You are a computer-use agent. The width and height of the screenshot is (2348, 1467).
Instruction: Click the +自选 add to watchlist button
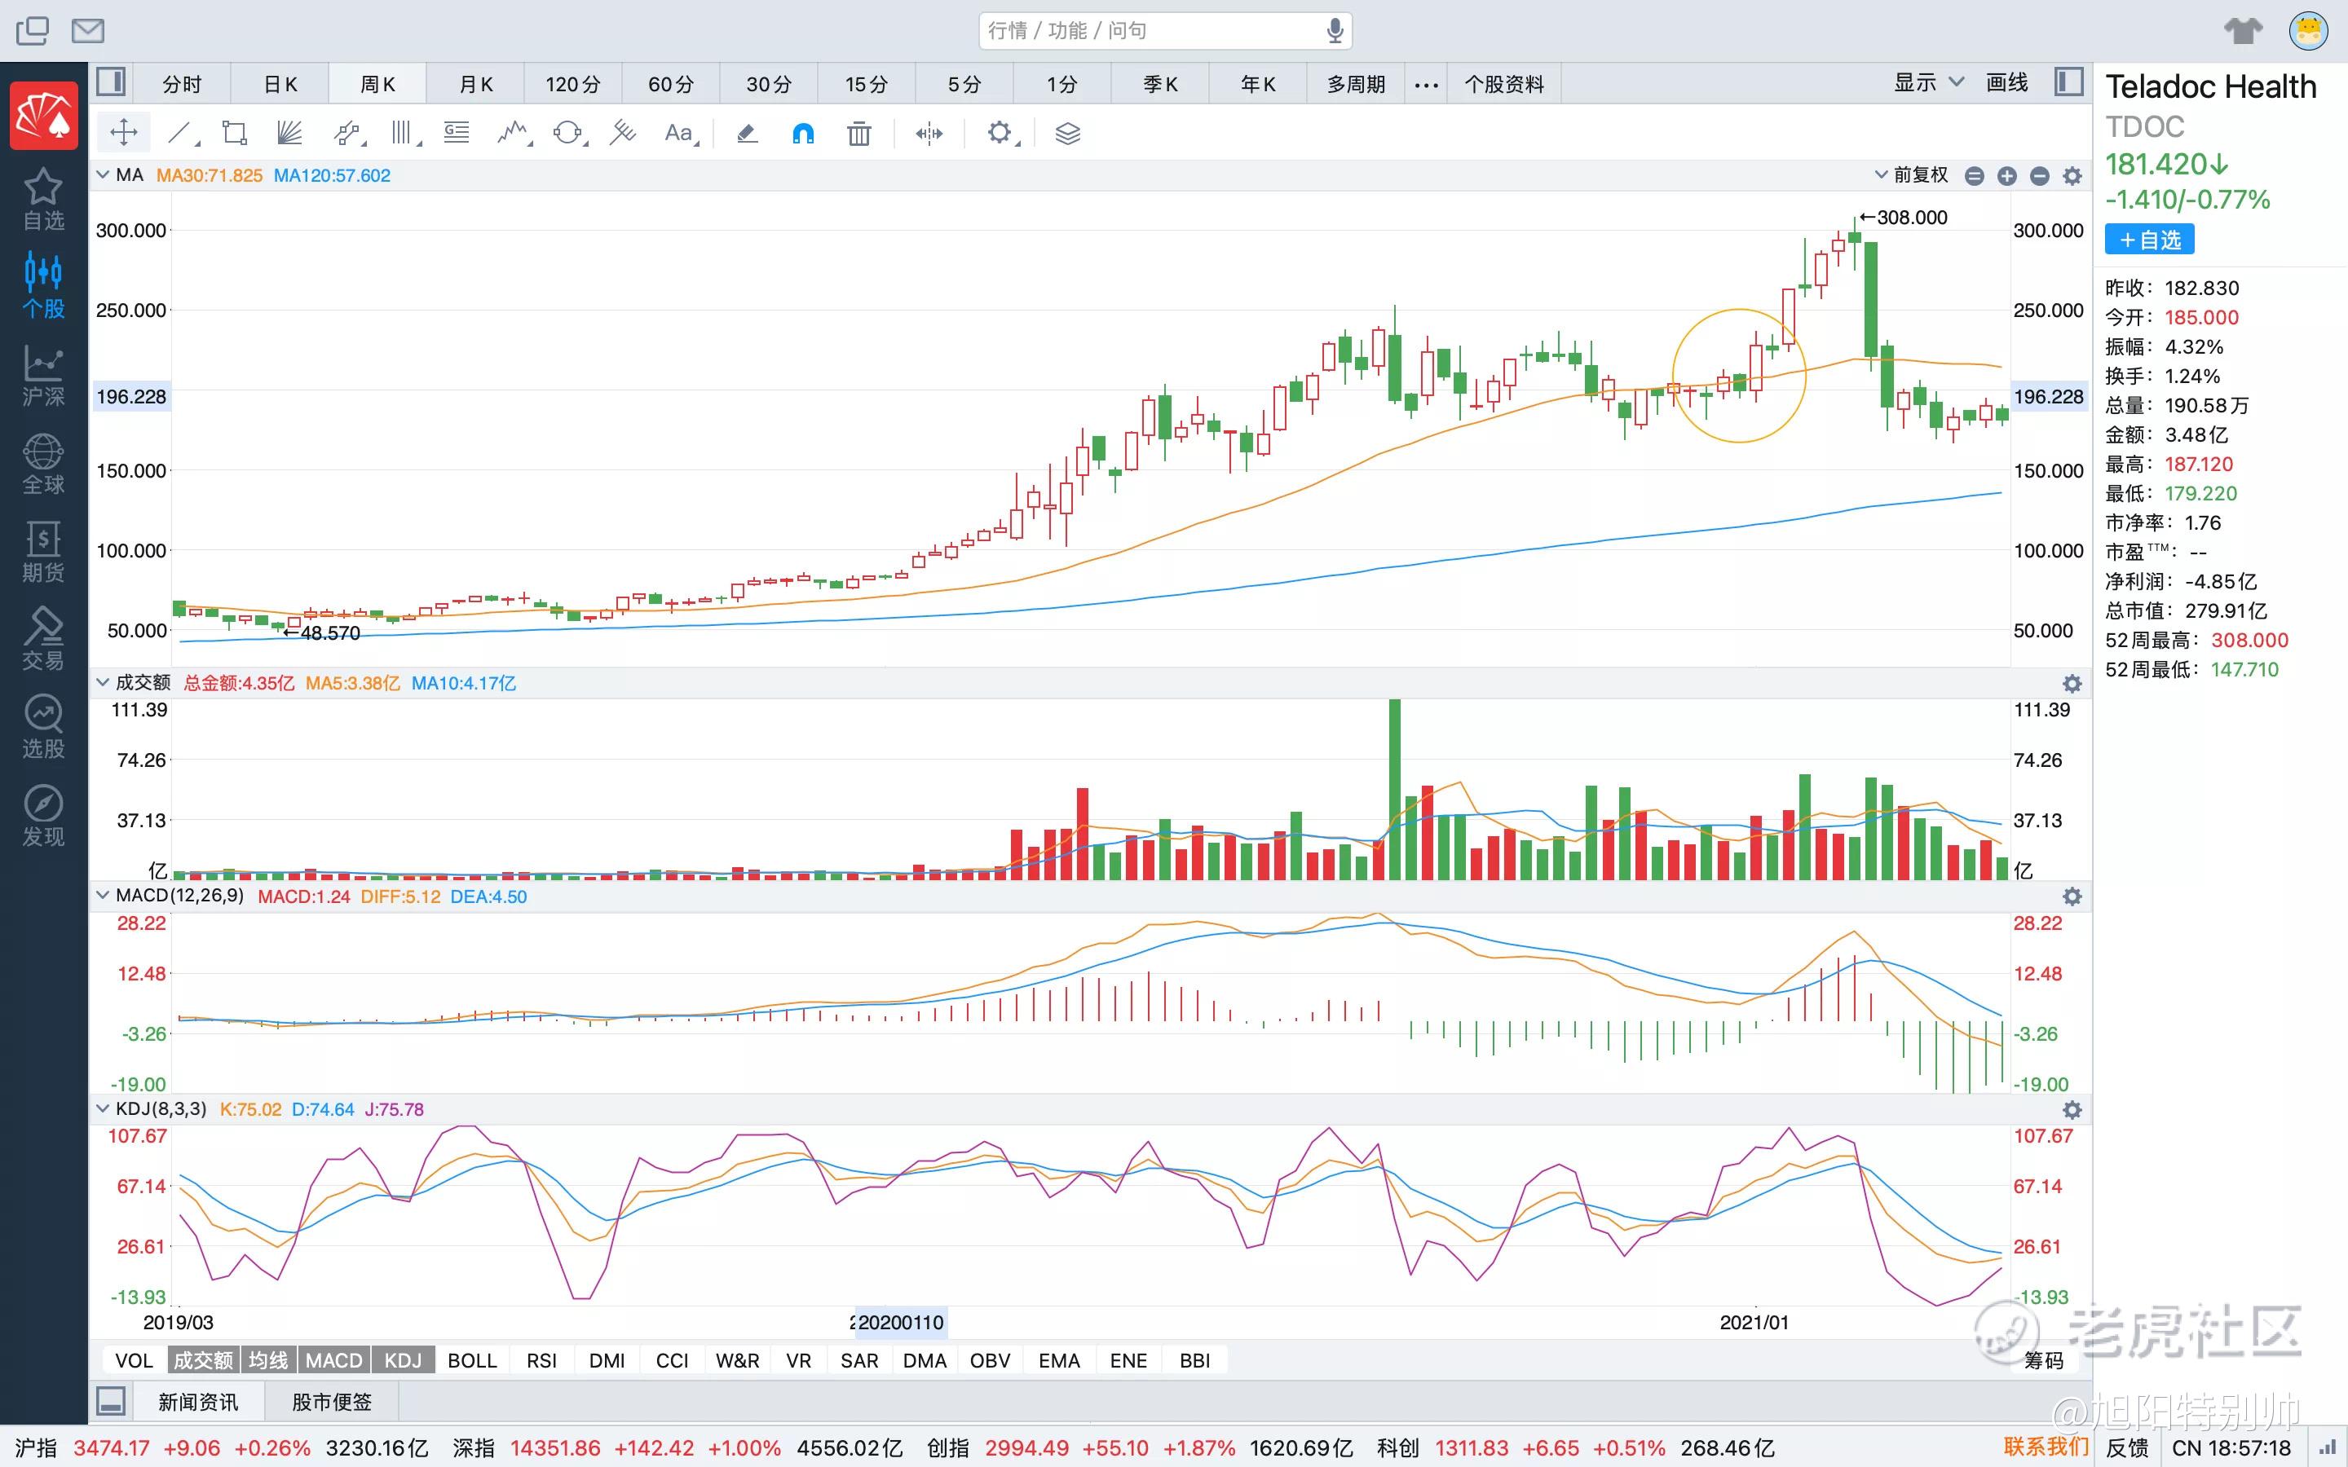click(x=2149, y=240)
